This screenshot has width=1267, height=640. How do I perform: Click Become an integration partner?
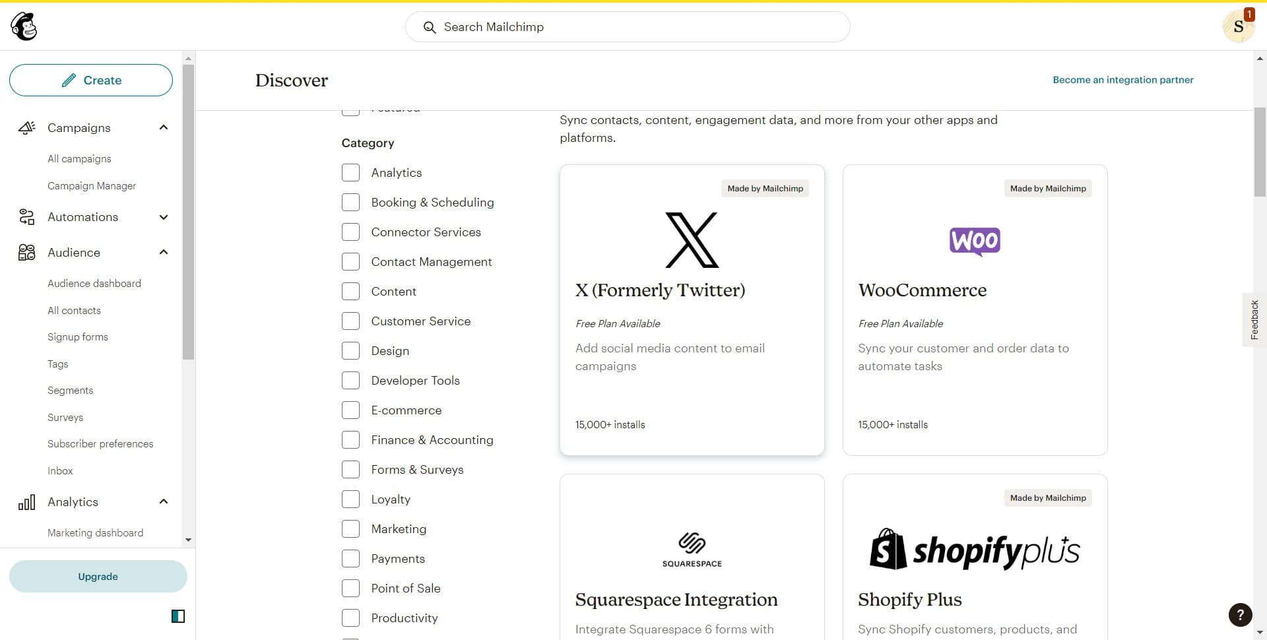(x=1122, y=79)
